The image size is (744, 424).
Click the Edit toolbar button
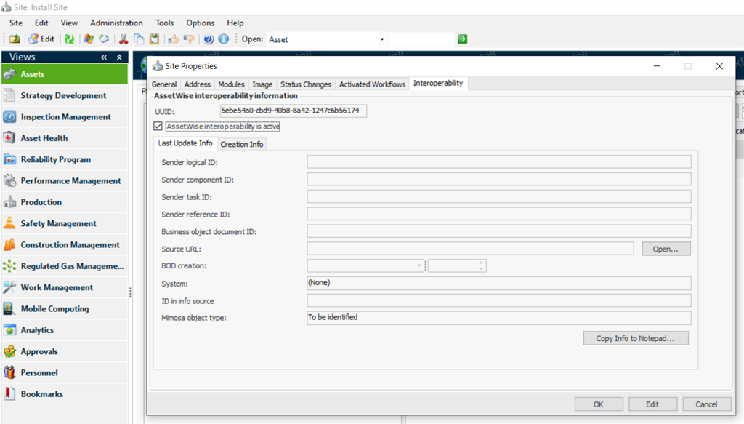click(x=41, y=39)
